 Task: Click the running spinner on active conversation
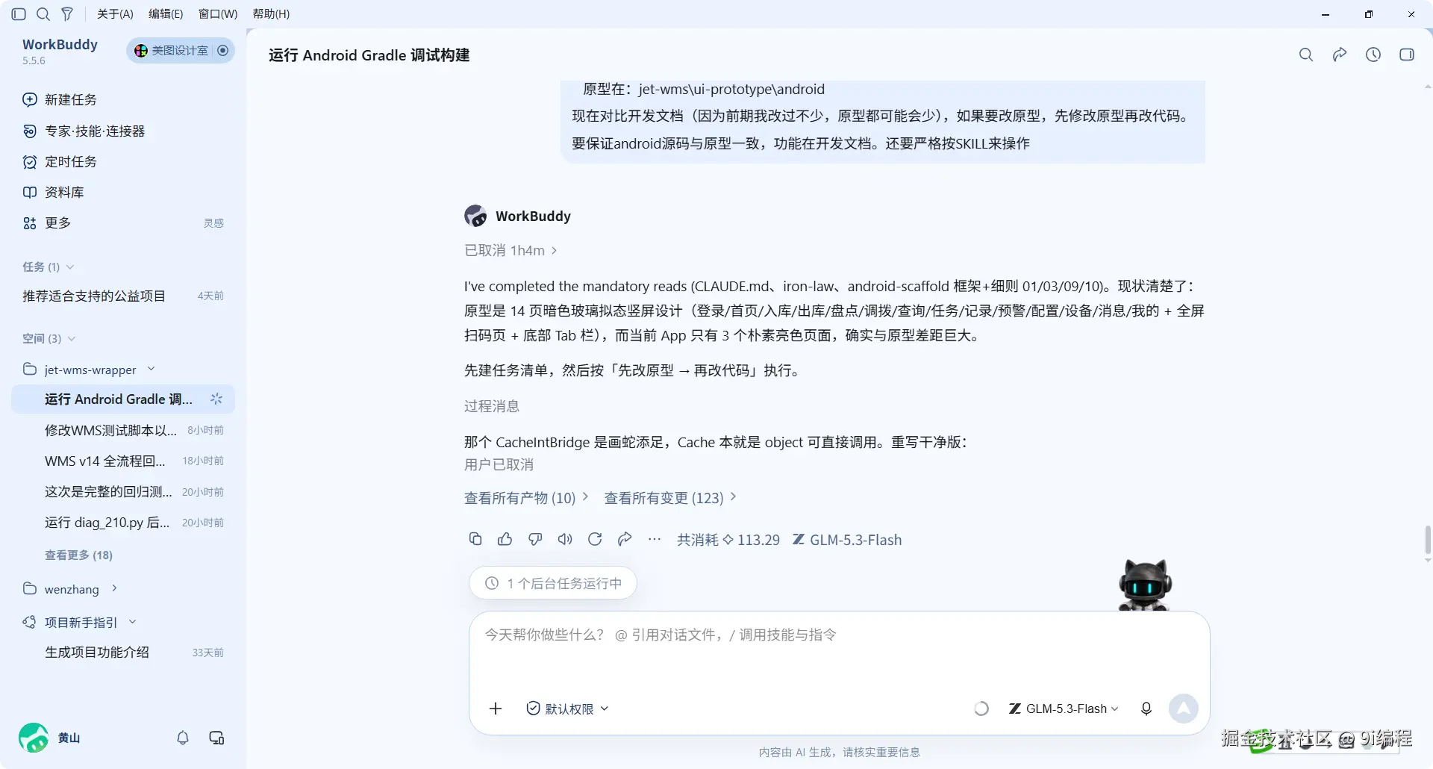(x=216, y=399)
